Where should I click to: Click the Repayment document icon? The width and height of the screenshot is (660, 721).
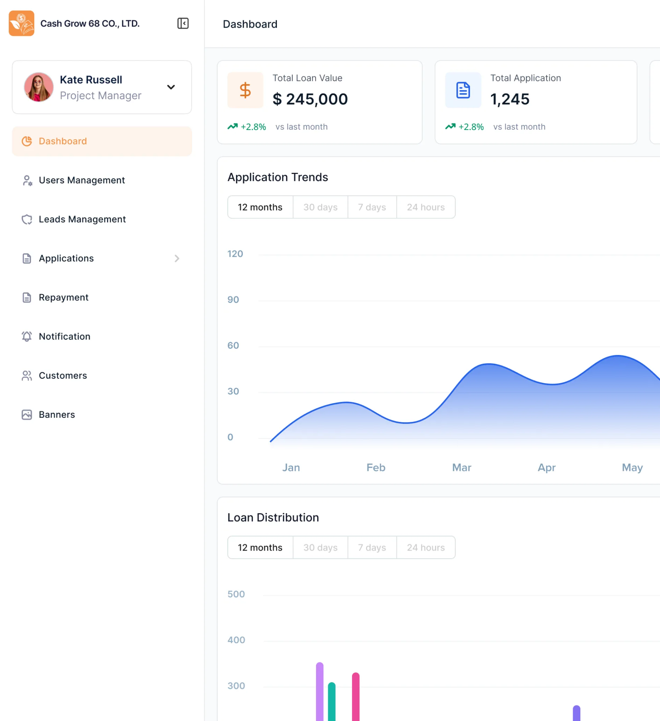27,297
